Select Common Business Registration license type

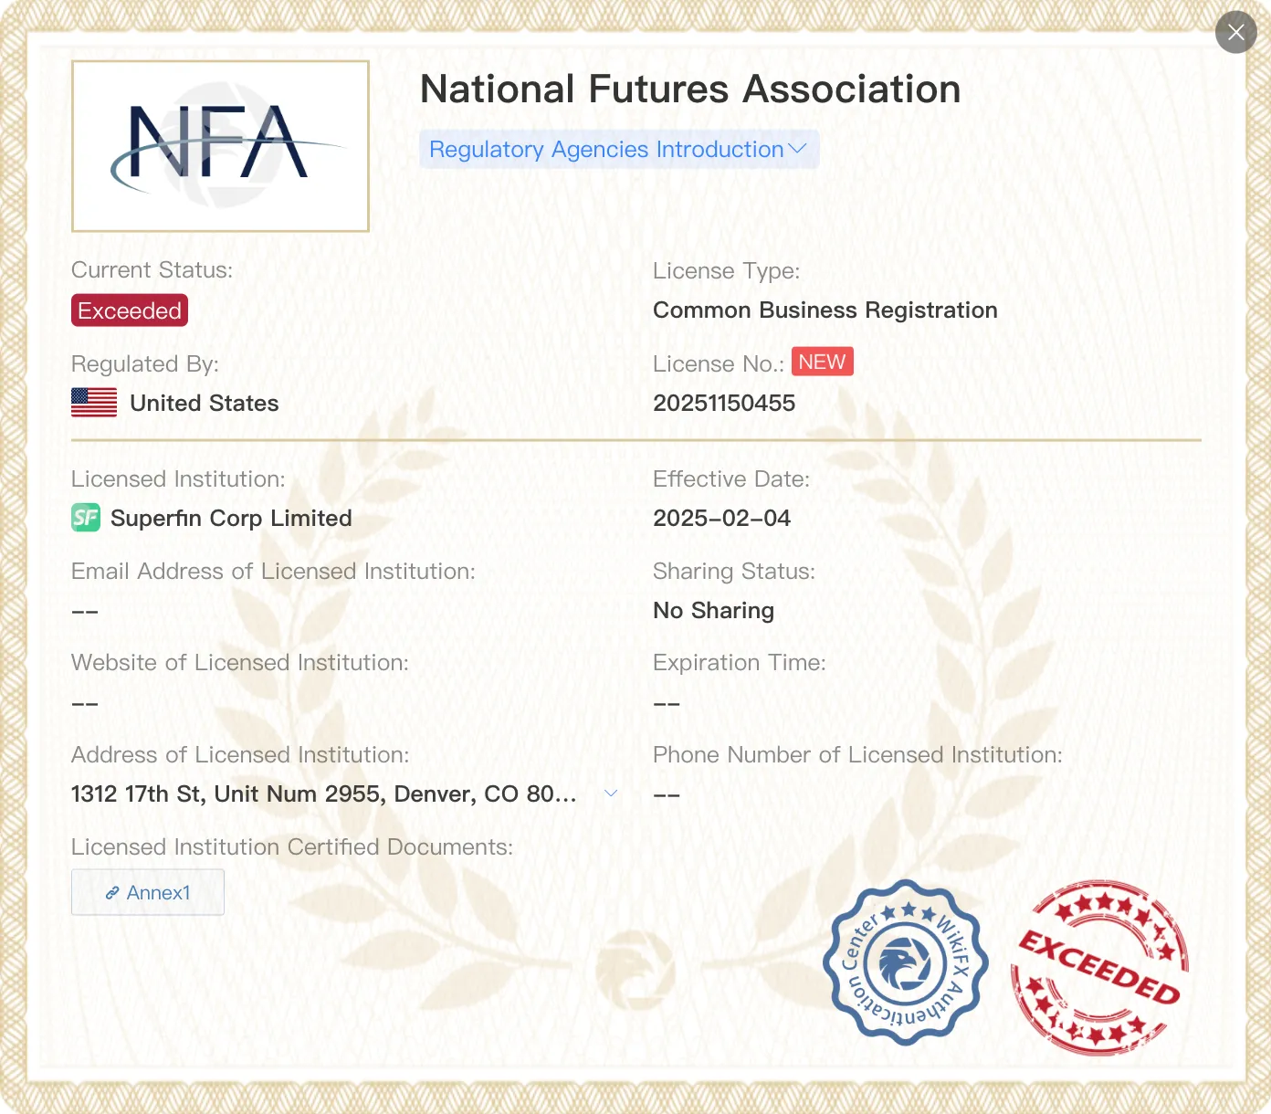tap(825, 310)
